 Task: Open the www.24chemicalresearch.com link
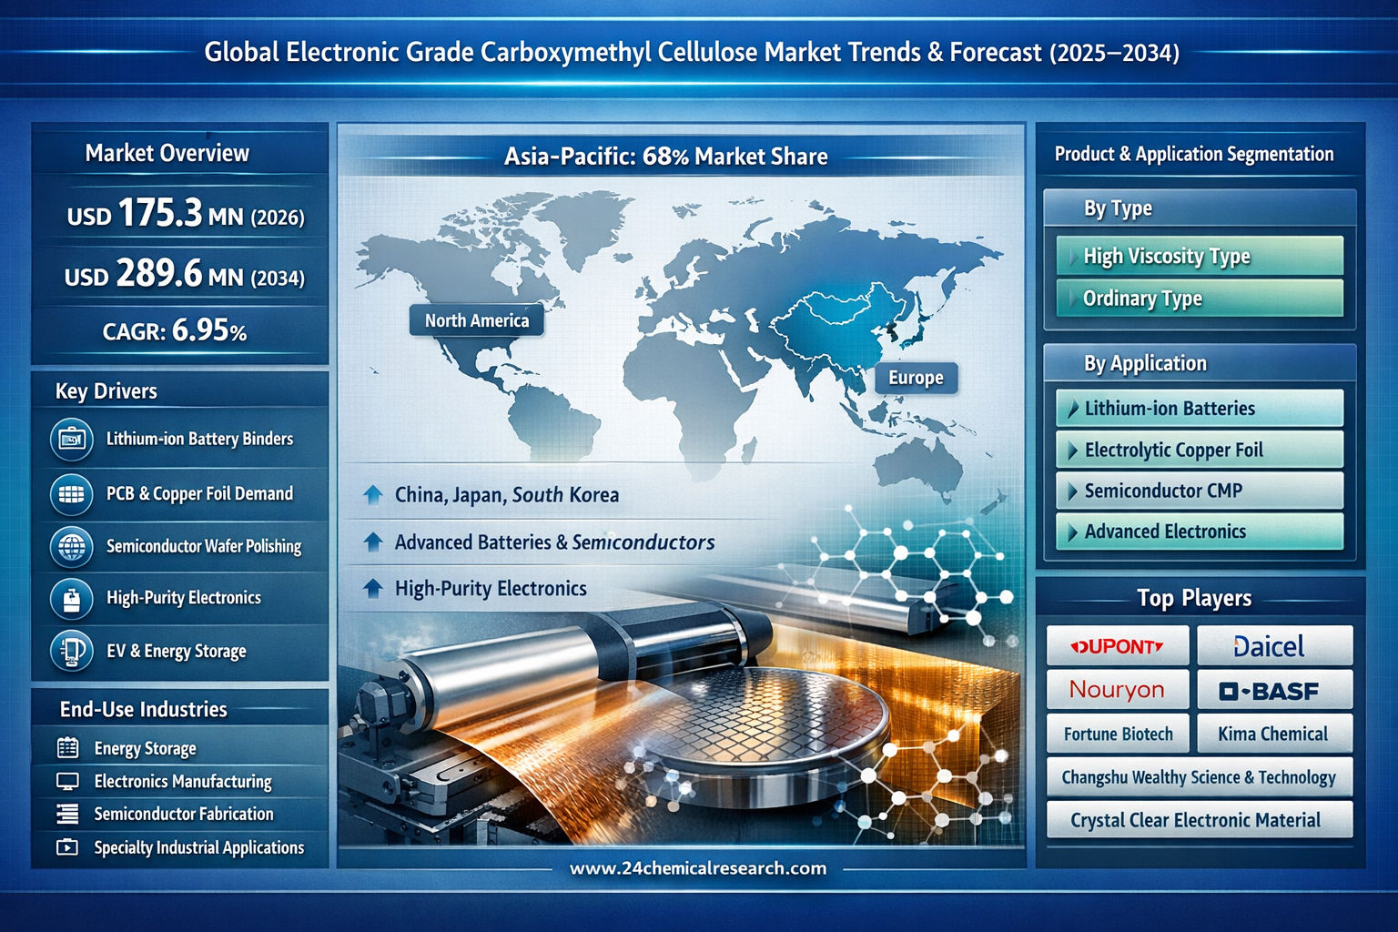tap(698, 868)
